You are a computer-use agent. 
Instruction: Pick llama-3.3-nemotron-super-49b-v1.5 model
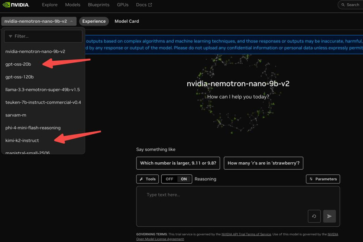point(43,90)
